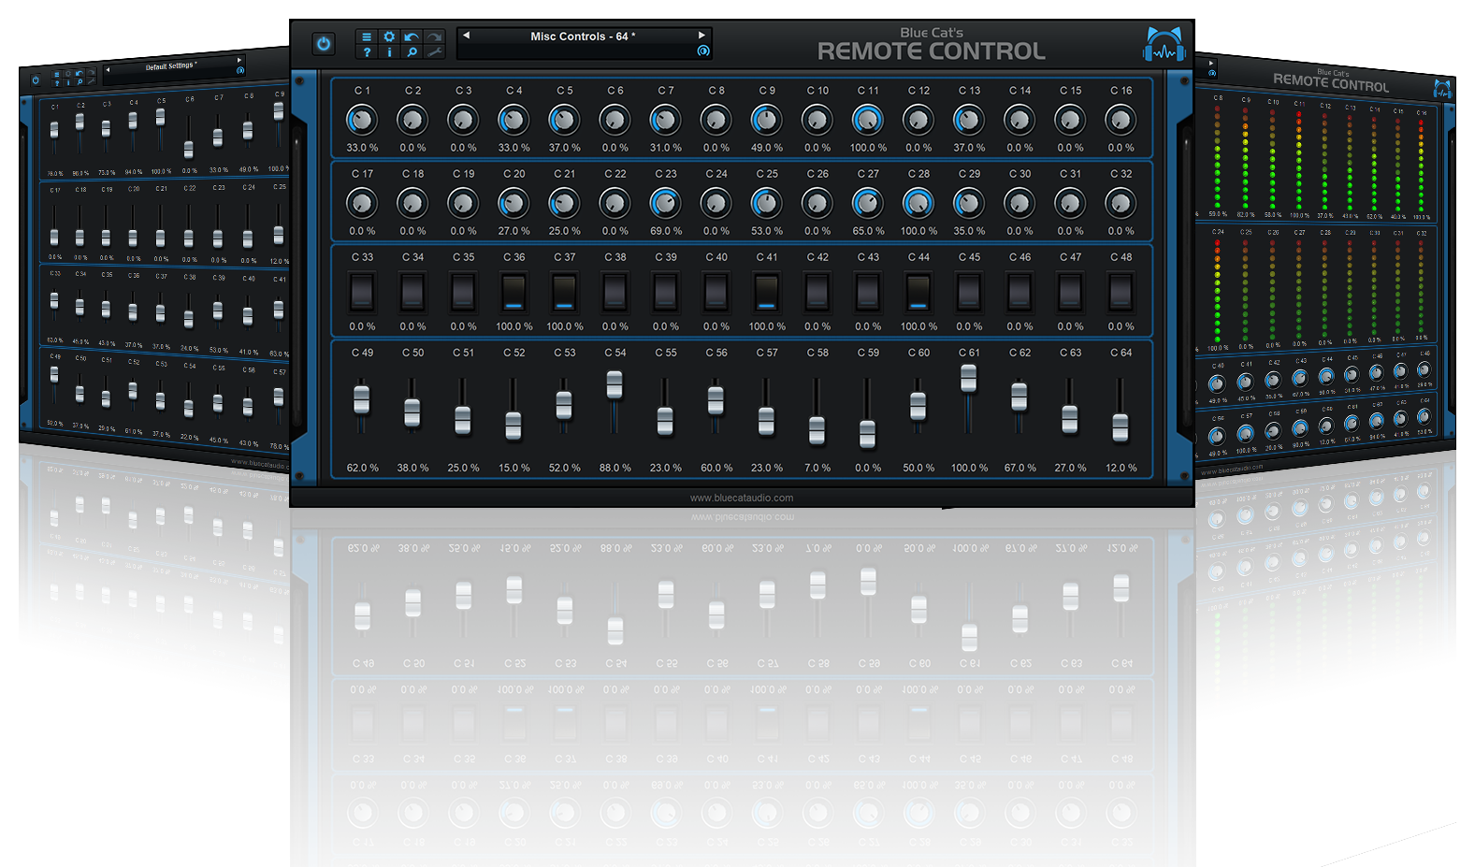Image resolution: width=1475 pixels, height=867 pixels.
Task: Click the magnifier zoom icon
Action: 412,52
